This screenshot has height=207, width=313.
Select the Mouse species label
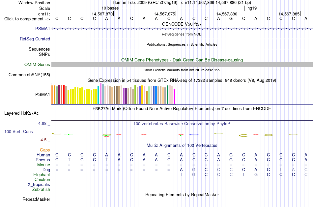pos(43,165)
